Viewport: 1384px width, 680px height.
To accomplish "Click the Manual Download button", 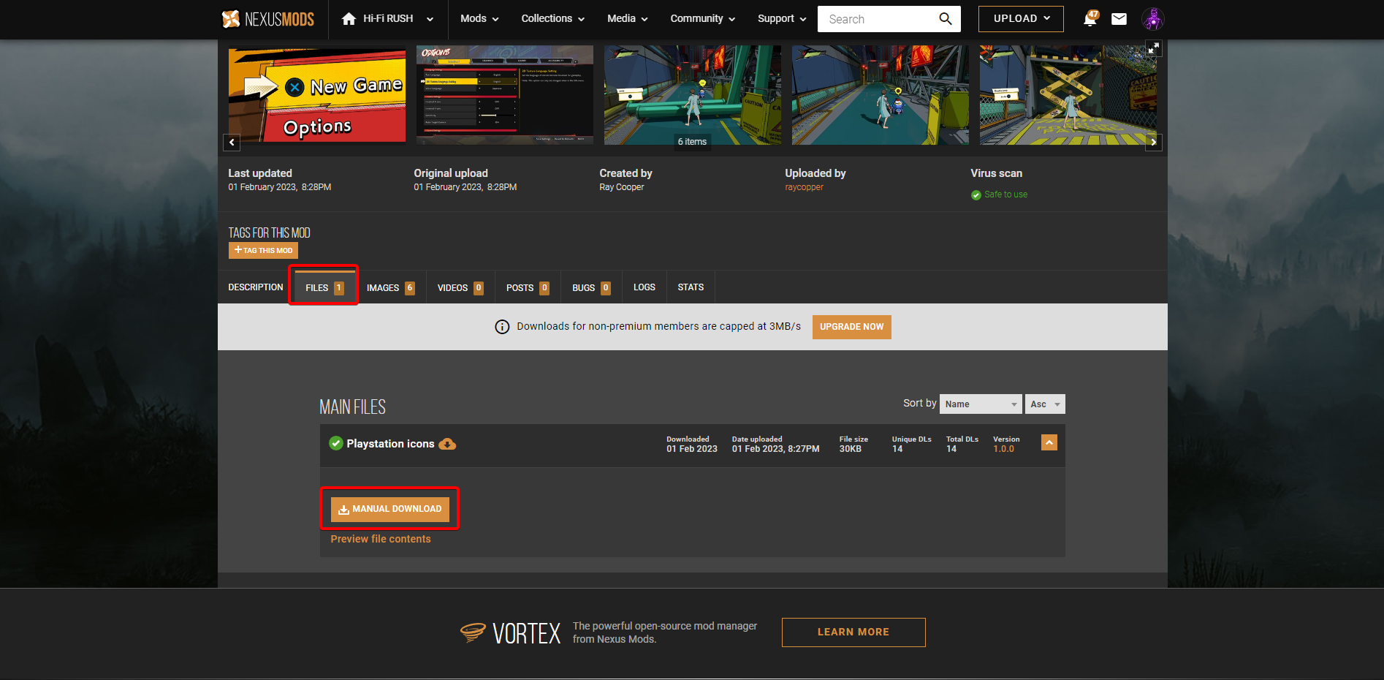I will (390, 509).
